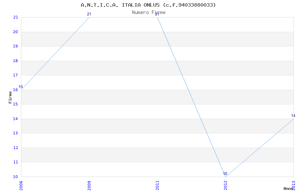Click the x-axis year label 2011
The height and width of the screenshot is (192, 297).
(157, 186)
